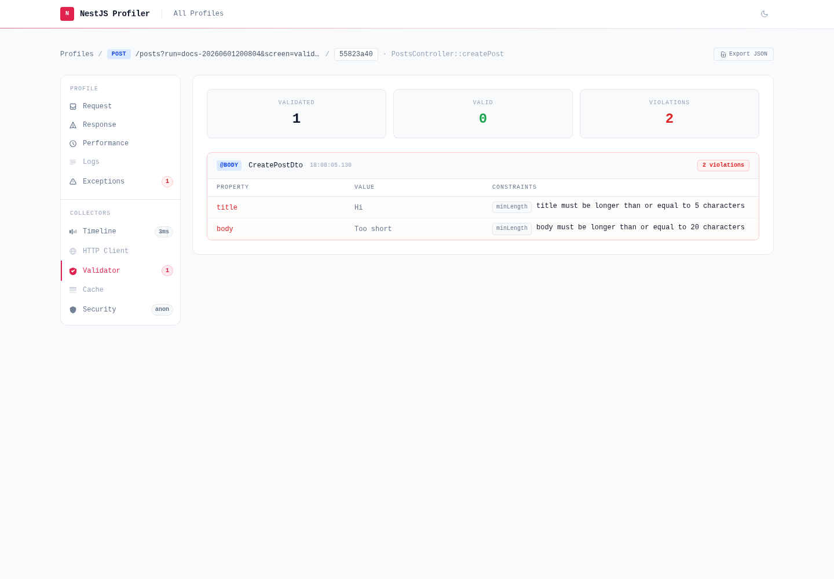Click the NestJS Profiler logo icon
This screenshot has width=834, height=579.
pyautogui.click(x=67, y=14)
